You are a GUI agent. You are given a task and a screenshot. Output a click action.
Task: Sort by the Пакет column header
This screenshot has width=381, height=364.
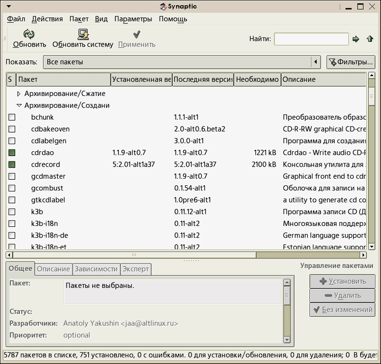point(63,79)
